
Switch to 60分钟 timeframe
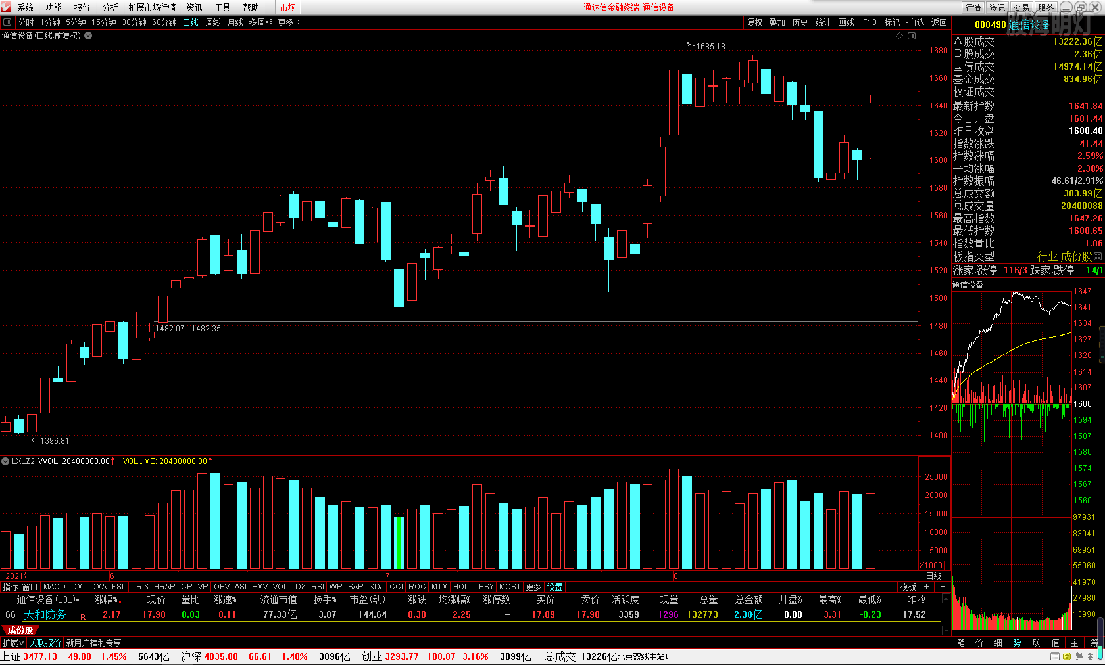[164, 22]
